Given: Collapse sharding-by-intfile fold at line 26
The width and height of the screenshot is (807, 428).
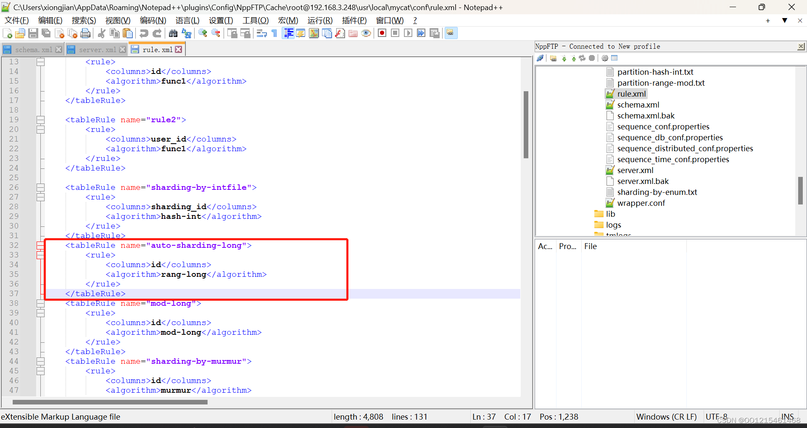Looking at the screenshot, I should coord(40,187).
